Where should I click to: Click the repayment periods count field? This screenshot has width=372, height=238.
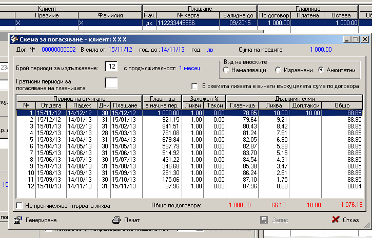point(111,67)
